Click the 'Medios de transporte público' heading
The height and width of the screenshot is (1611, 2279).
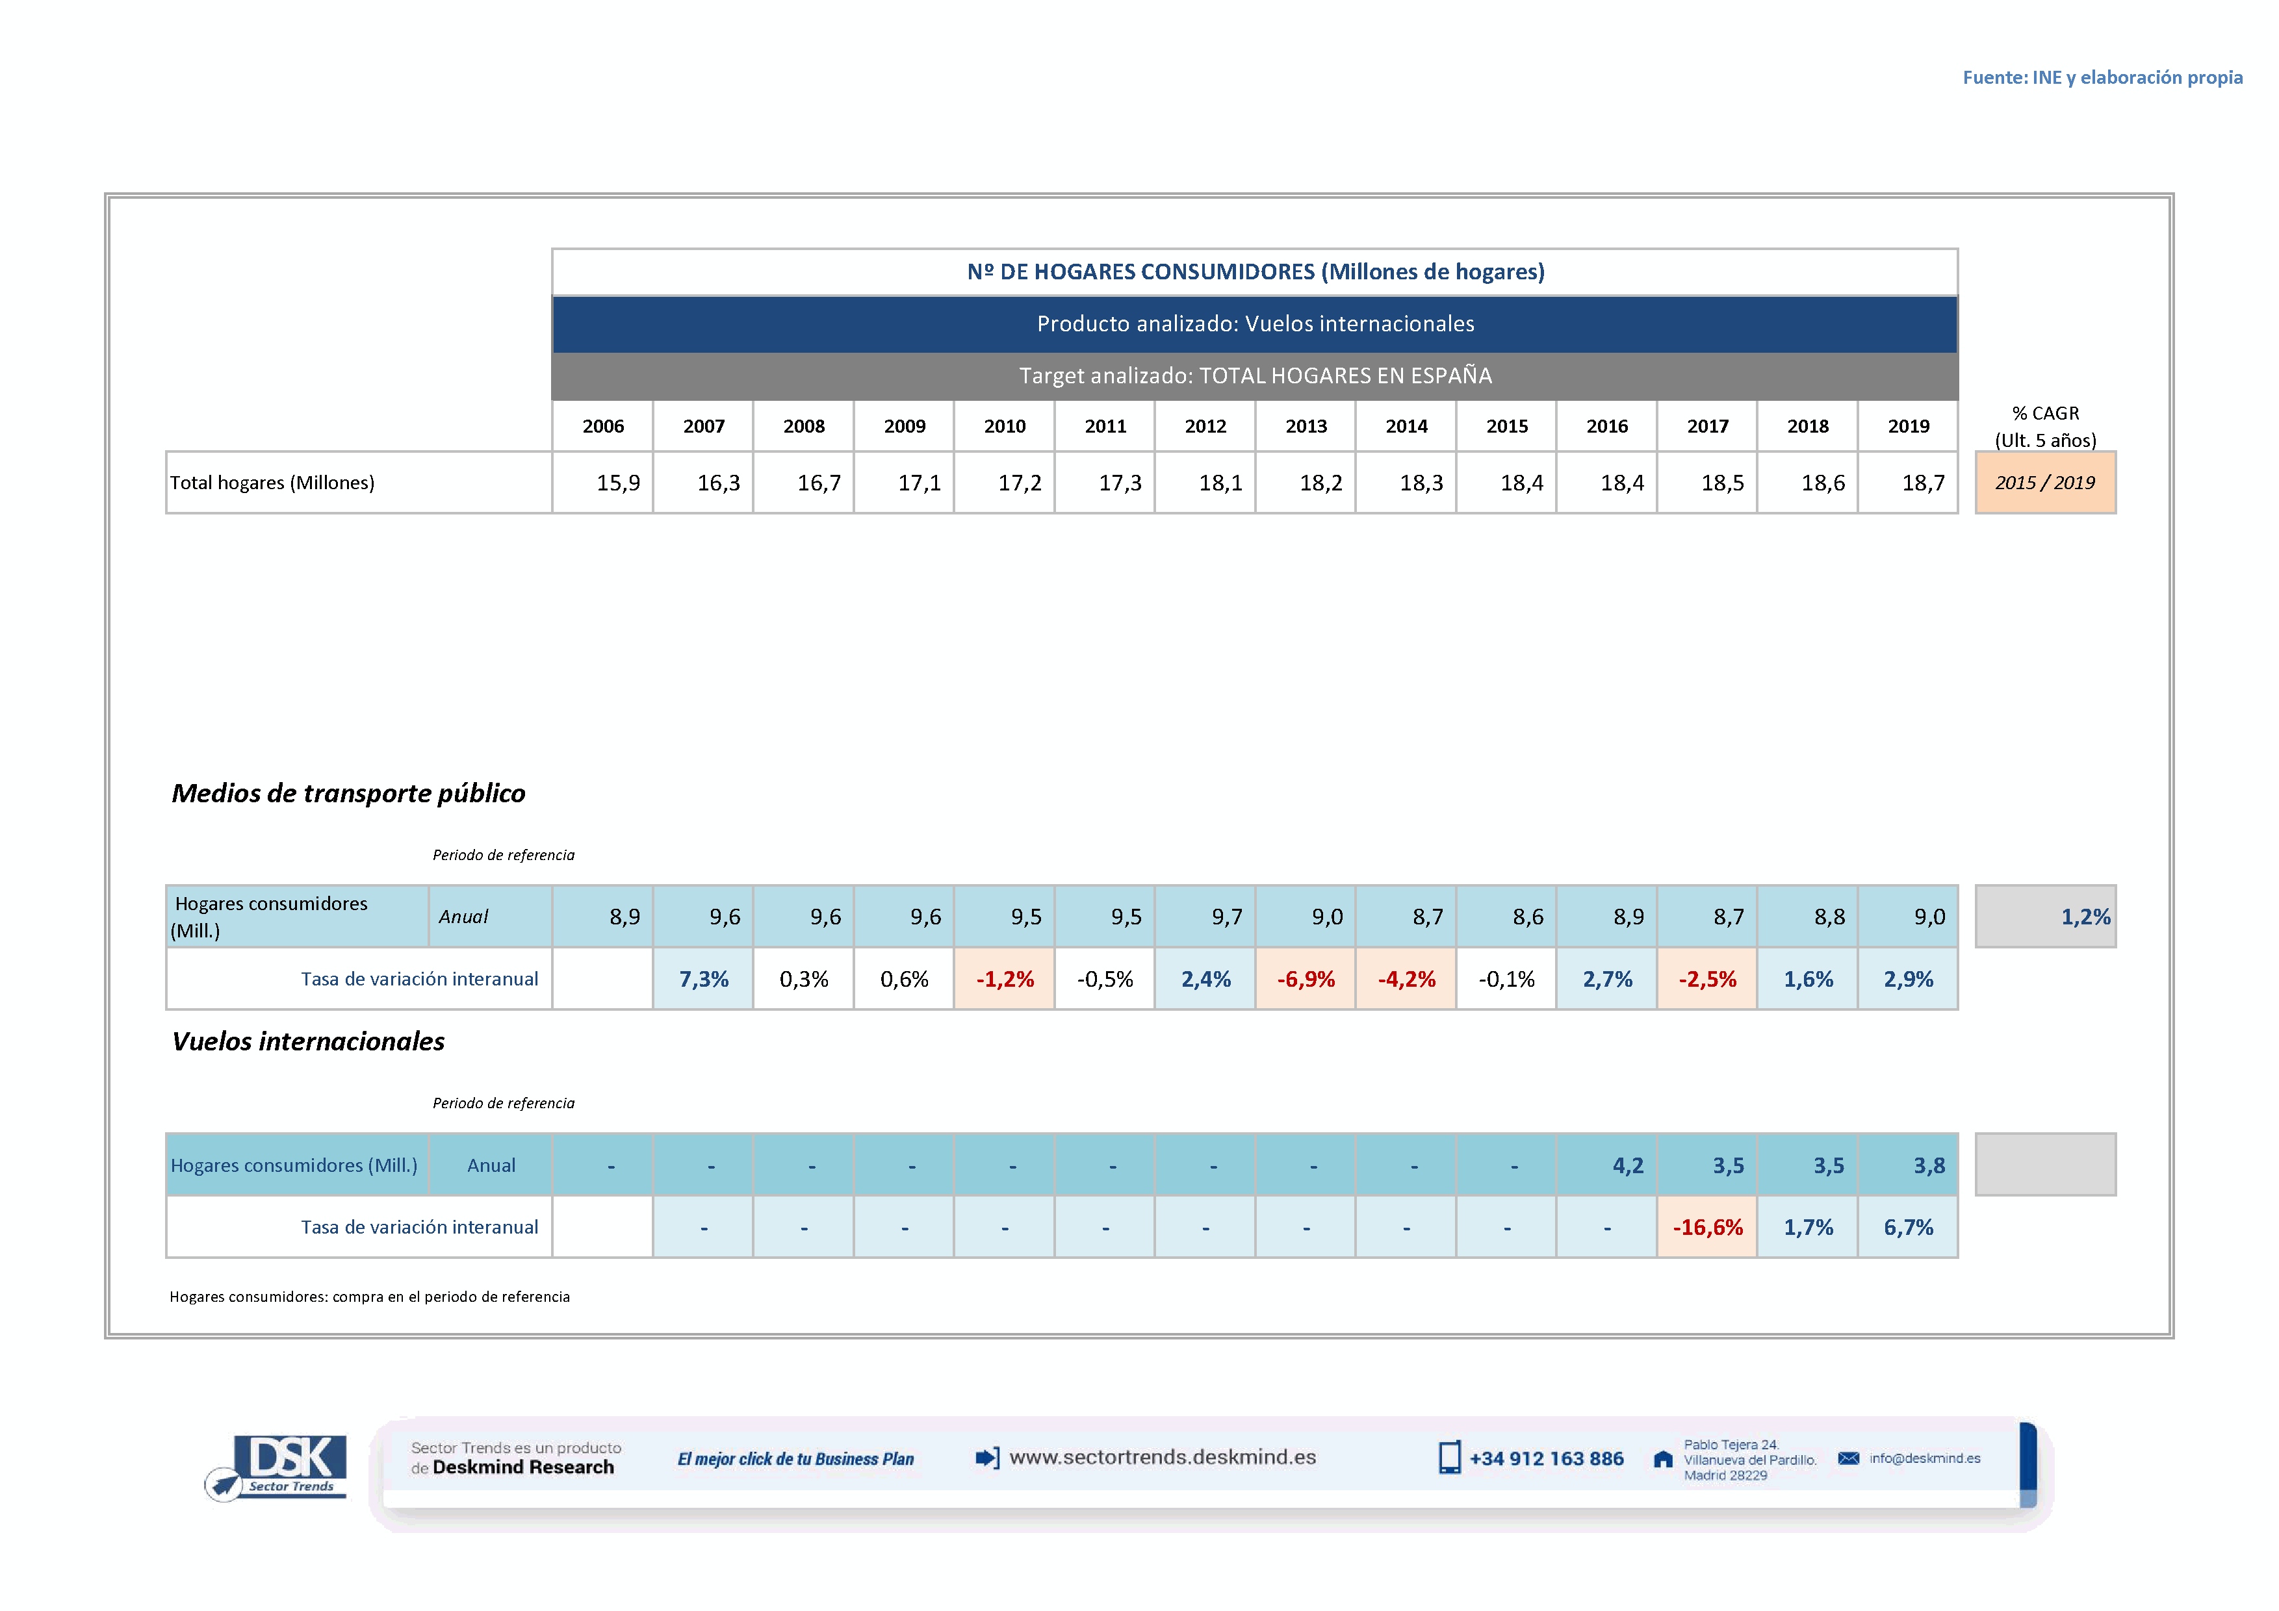[348, 794]
